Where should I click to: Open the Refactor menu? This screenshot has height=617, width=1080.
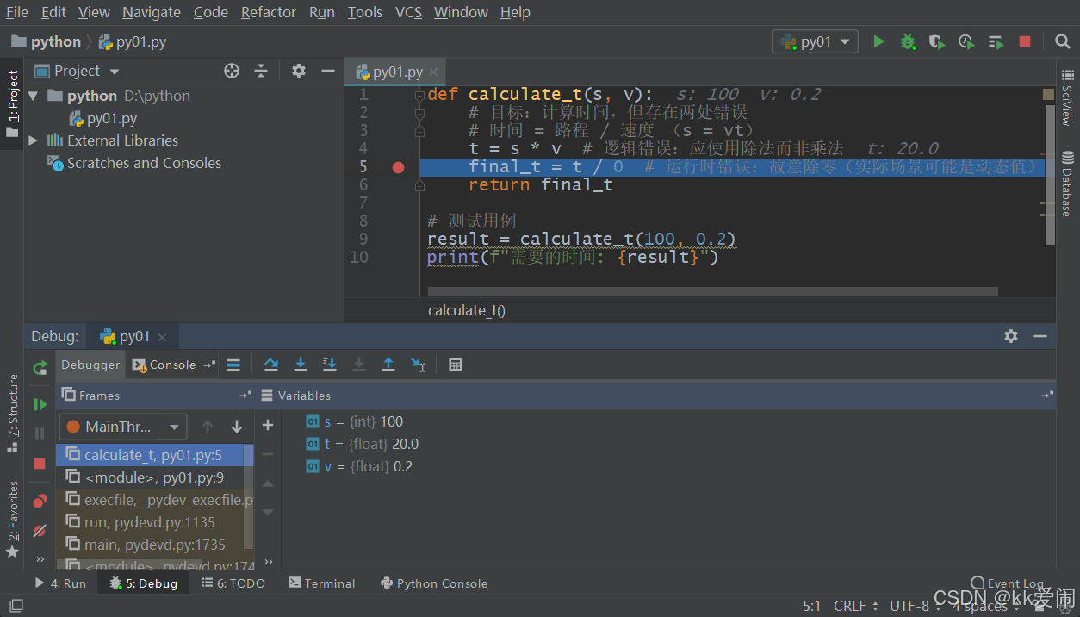[x=268, y=12]
